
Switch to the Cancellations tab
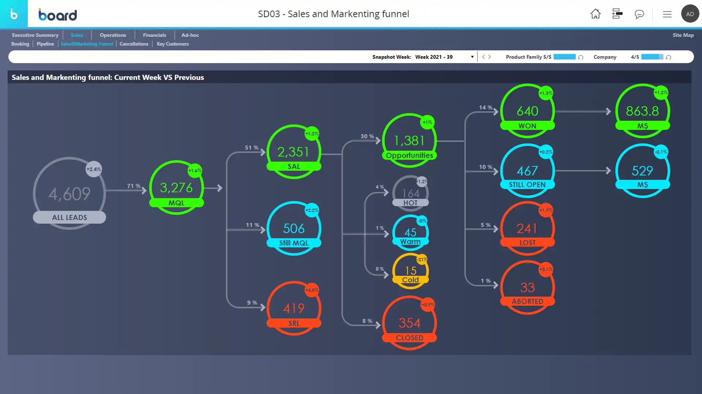pos(134,44)
